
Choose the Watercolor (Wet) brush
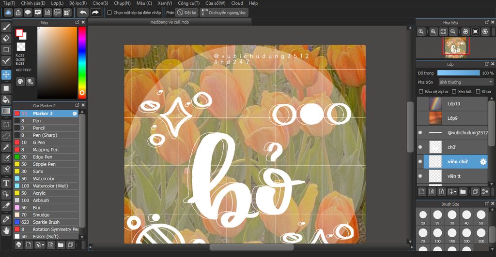point(46,186)
